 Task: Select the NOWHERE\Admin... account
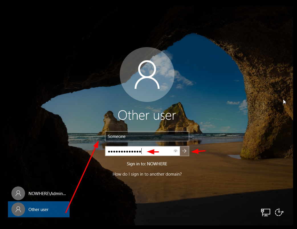39,193
